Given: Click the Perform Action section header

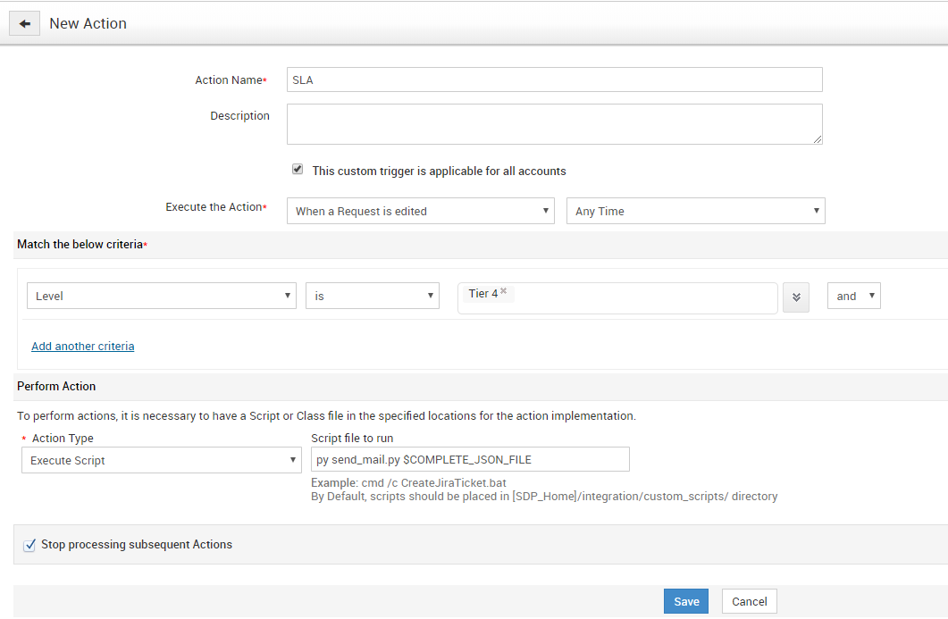Looking at the screenshot, I should 56,386.
